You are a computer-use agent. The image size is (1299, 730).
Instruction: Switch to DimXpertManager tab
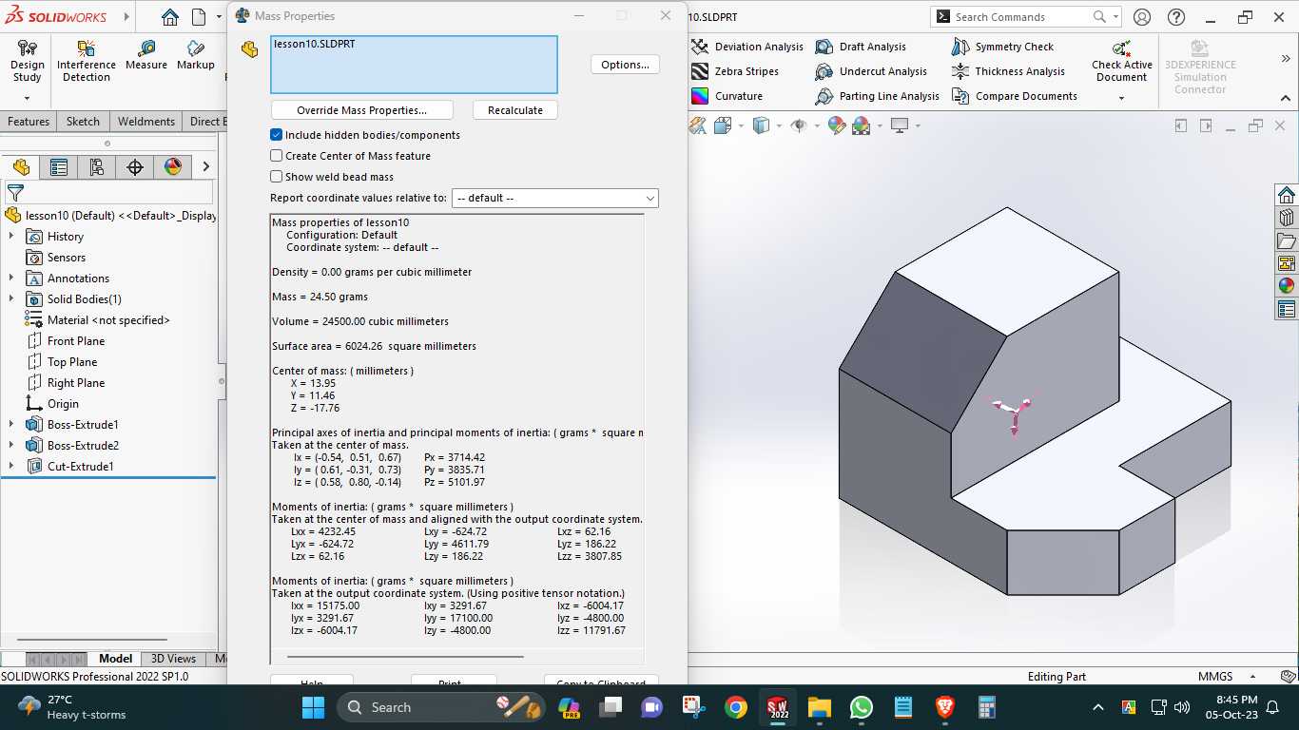tap(135, 167)
